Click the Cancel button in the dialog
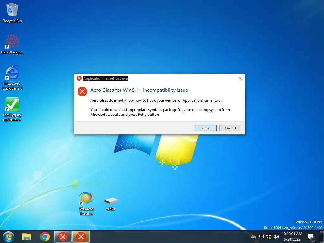This screenshot has height=243, width=324. (x=230, y=128)
